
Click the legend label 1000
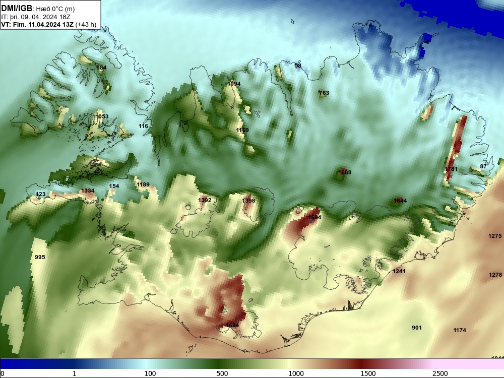tap(296, 373)
